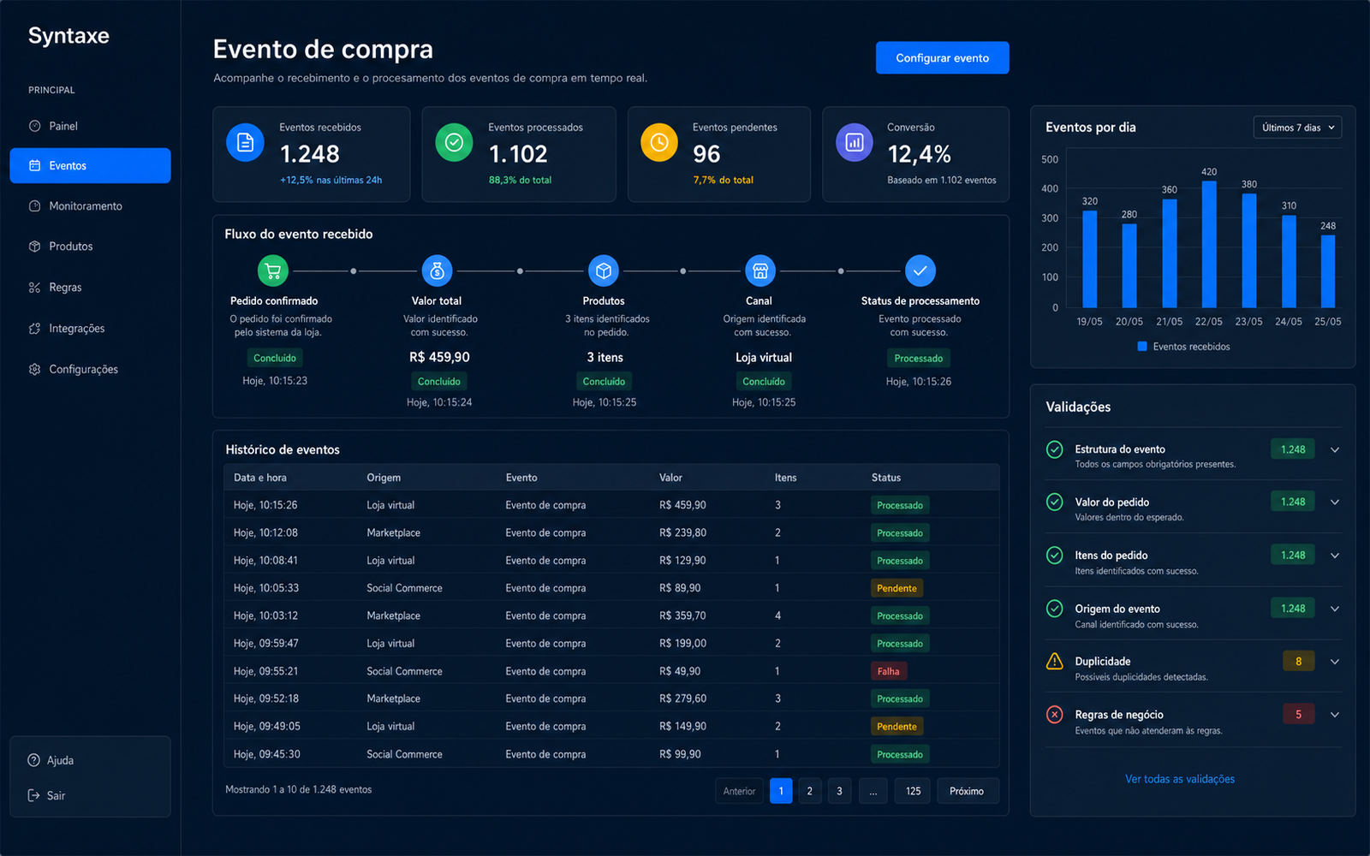
Task: Click the Pendente badge in the 10:05:33 row
Action: pos(896,588)
